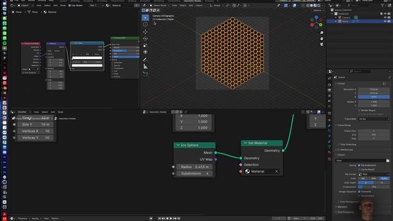Clear material with X in Set Material node
Screen dimensions: 393x221
[x=276, y=171]
